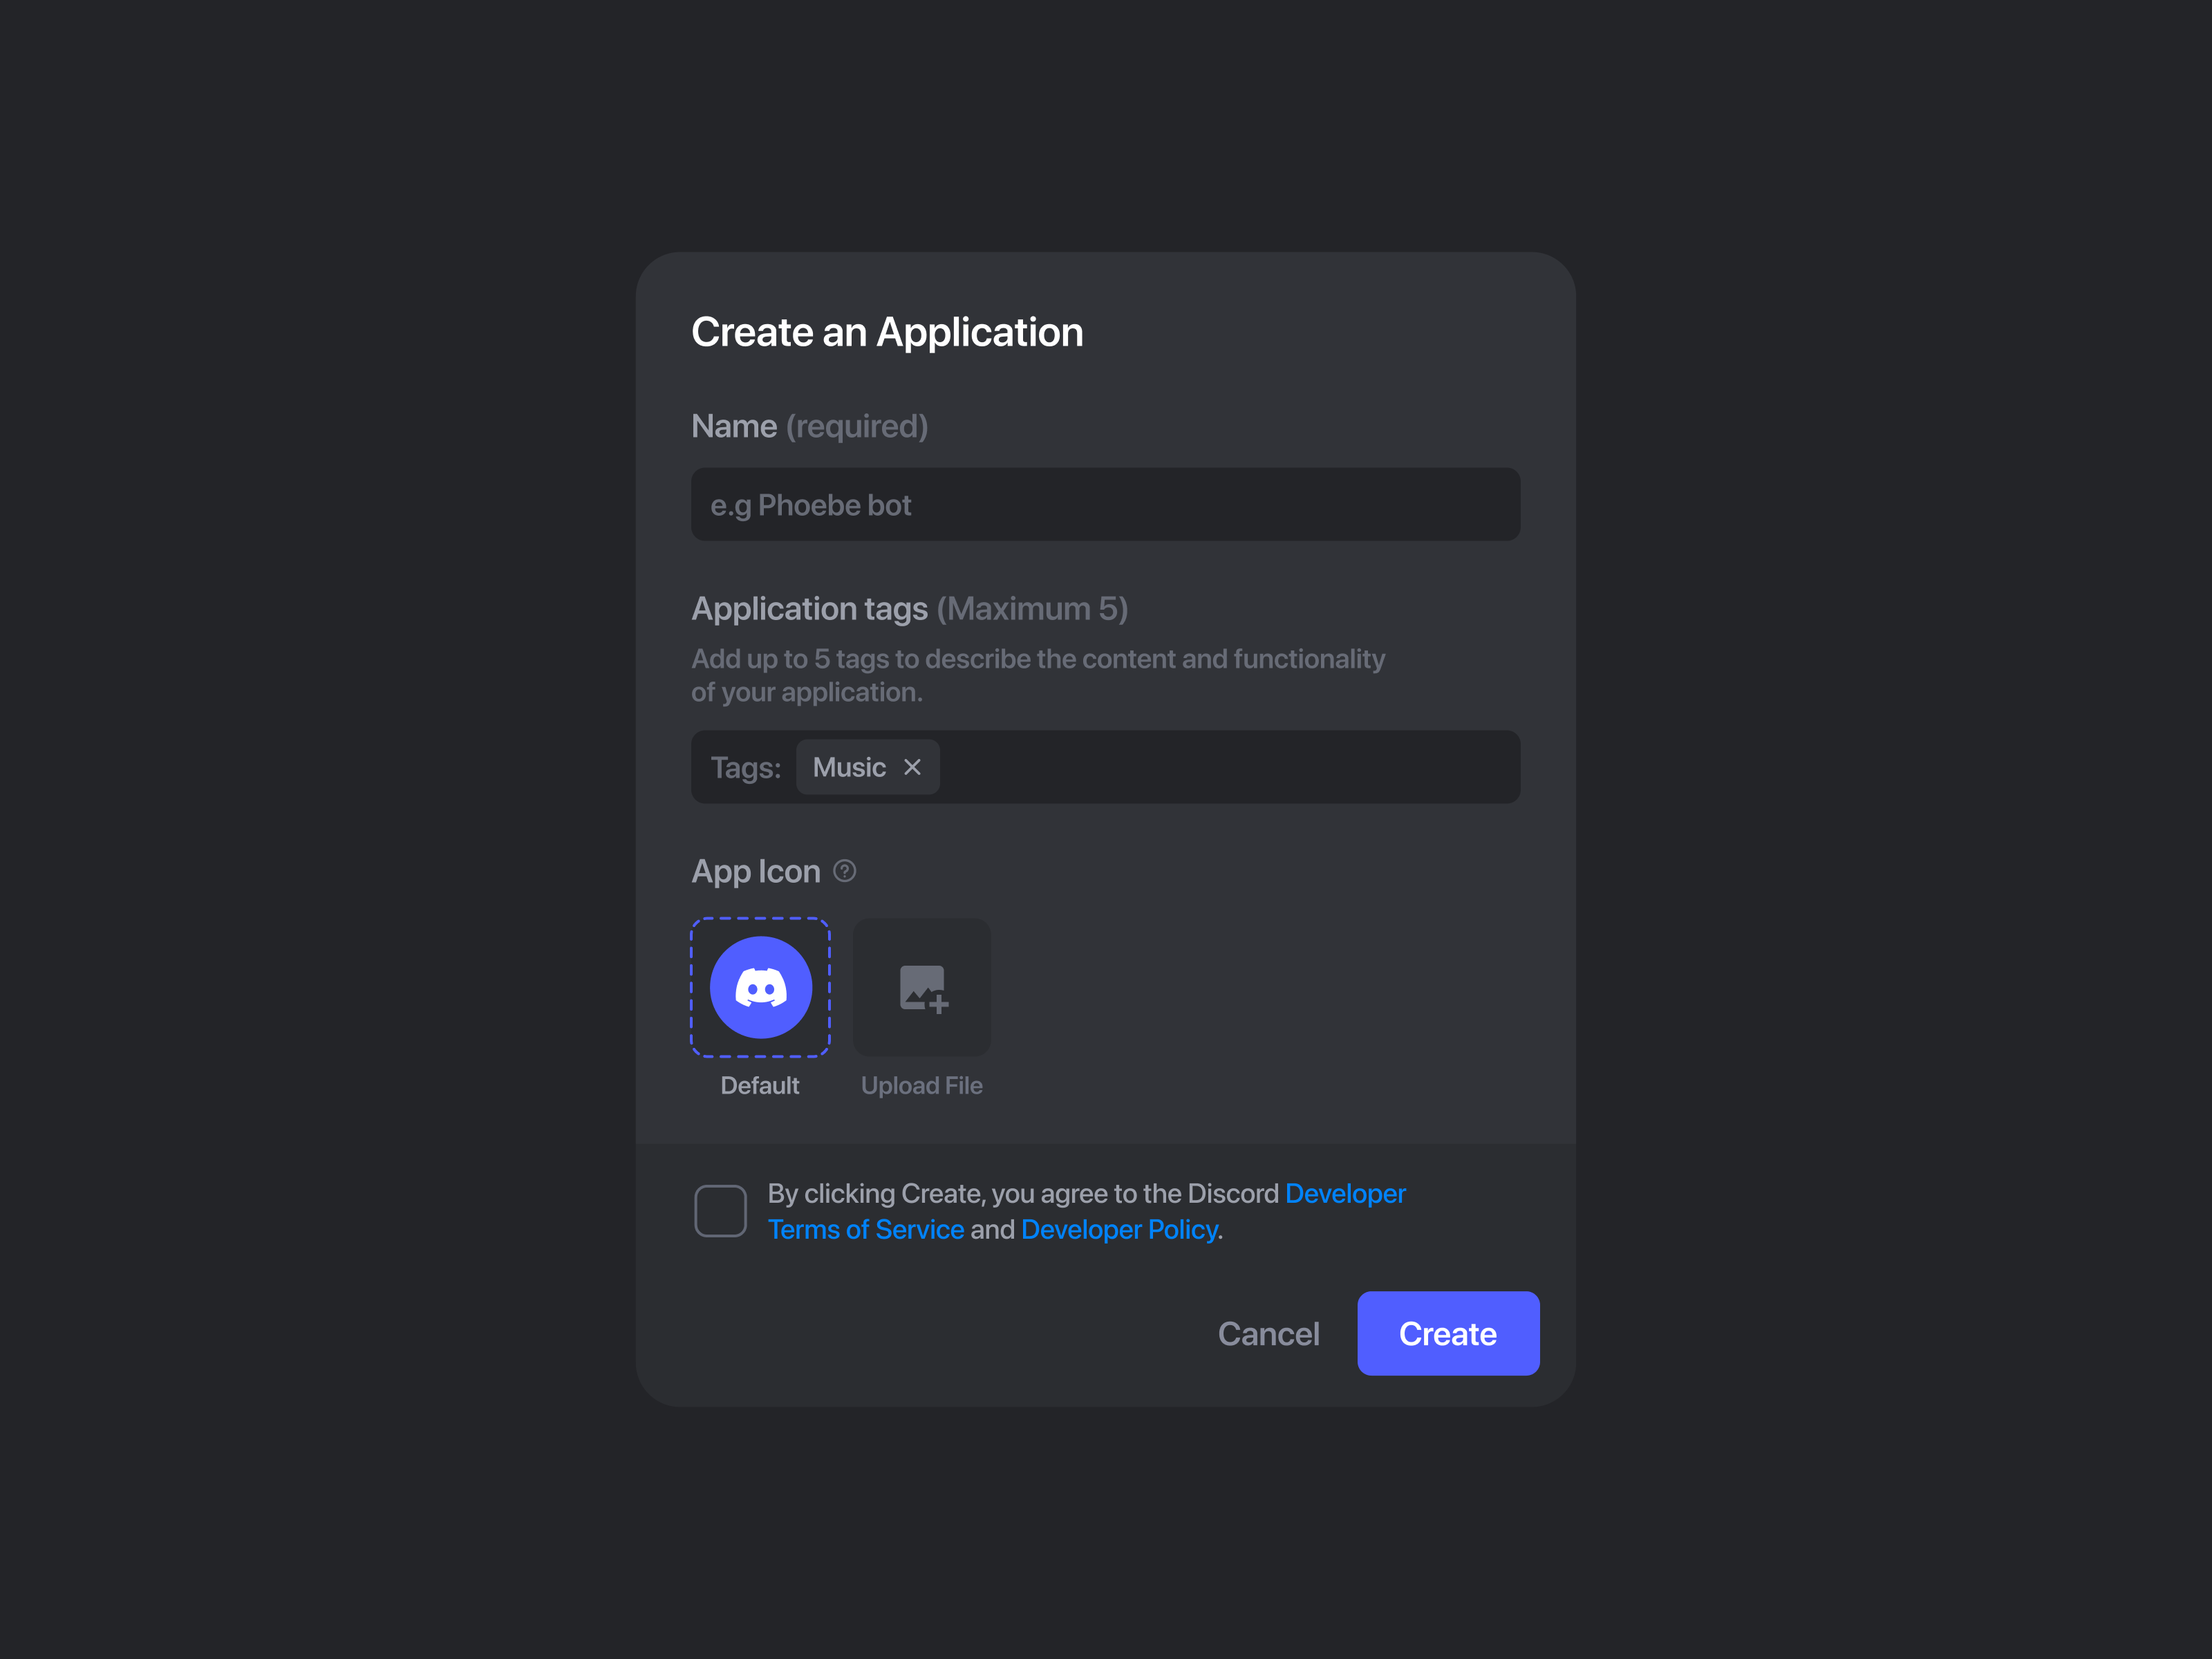Open the Developer Policy link
The width and height of the screenshot is (2212, 1659).
point(1119,1229)
